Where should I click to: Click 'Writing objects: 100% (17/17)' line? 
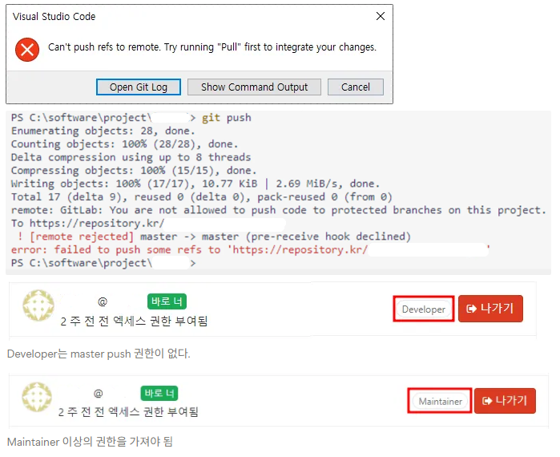coord(195,184)
